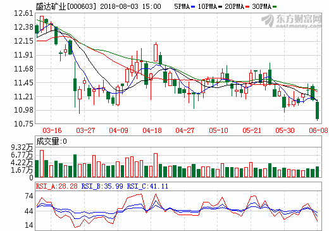Select the 04-18 date label
The width and height of the screenshot is (329, 231).
coord(152,130)
